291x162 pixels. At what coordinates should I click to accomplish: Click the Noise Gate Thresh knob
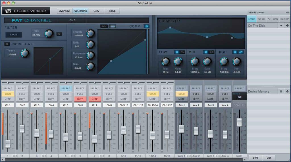25,53
